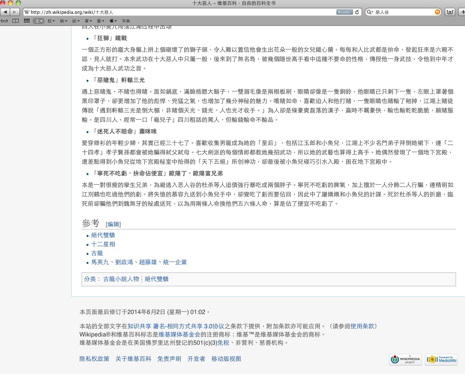This screenshot has width=465, height=374.
Task: Open the 维基媒体基金会 link
Action: click(179, 334)
